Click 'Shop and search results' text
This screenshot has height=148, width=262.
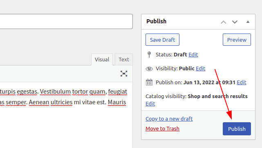coord(217,96)
